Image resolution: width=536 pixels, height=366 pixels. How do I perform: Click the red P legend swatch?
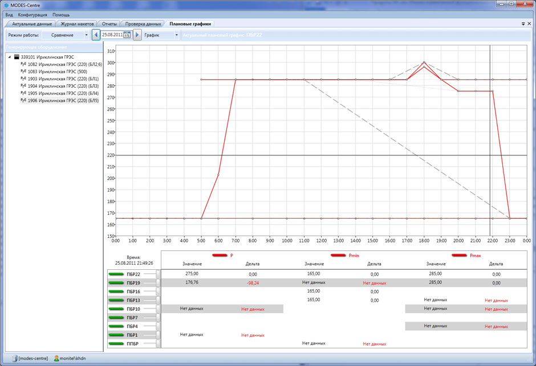click(220, 255)
